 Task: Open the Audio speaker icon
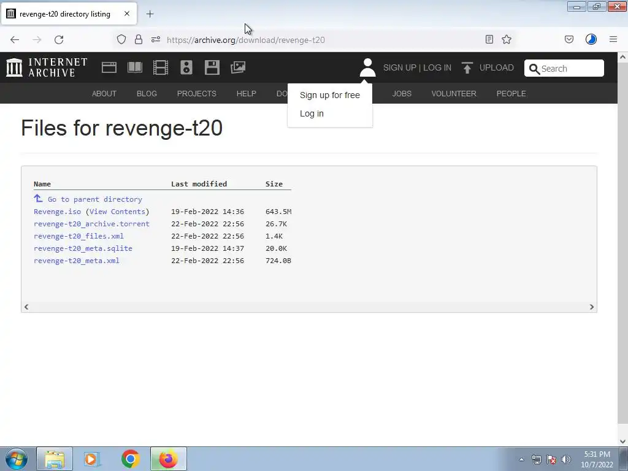click(x=186, y=67)
